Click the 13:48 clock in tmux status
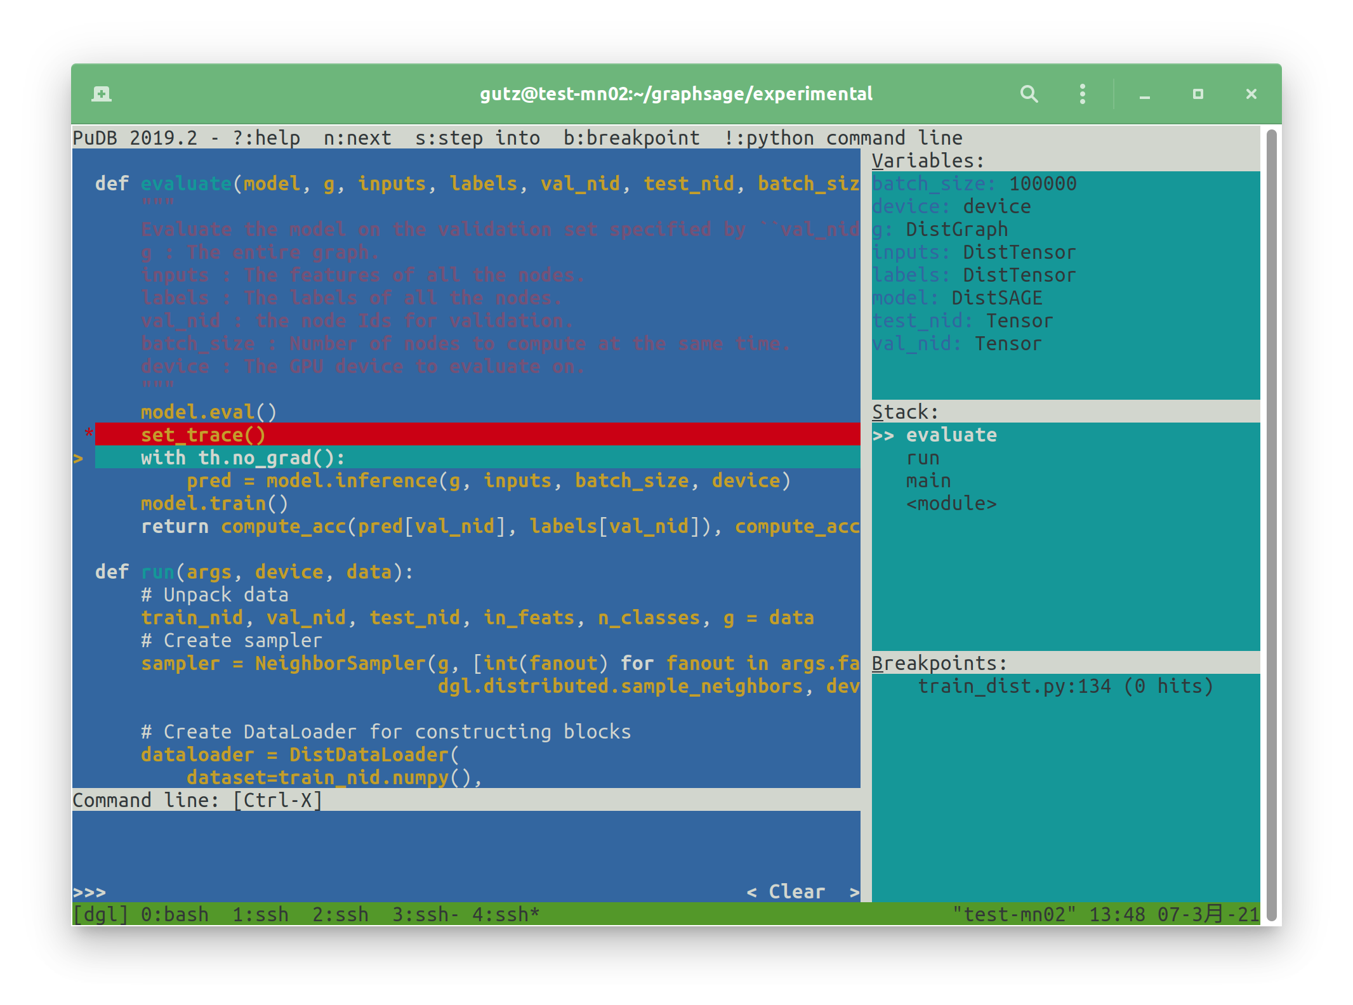Viewport: 1353px width, 1005px height. (x=1118, y=914)
